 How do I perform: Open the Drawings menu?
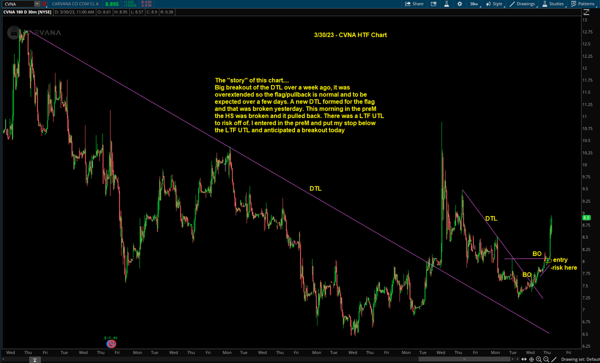coord(523,3)
